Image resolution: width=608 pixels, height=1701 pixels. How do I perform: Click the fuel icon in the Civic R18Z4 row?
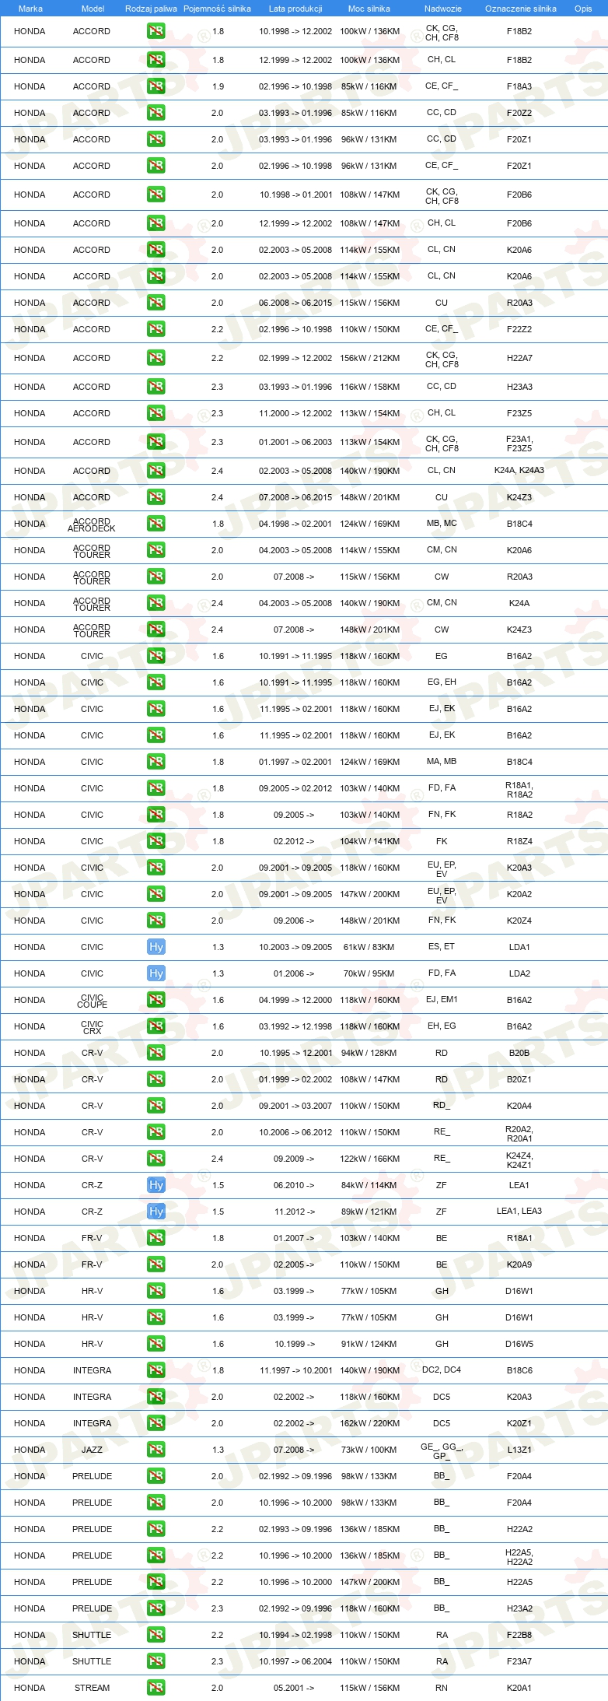coord(156,841)
